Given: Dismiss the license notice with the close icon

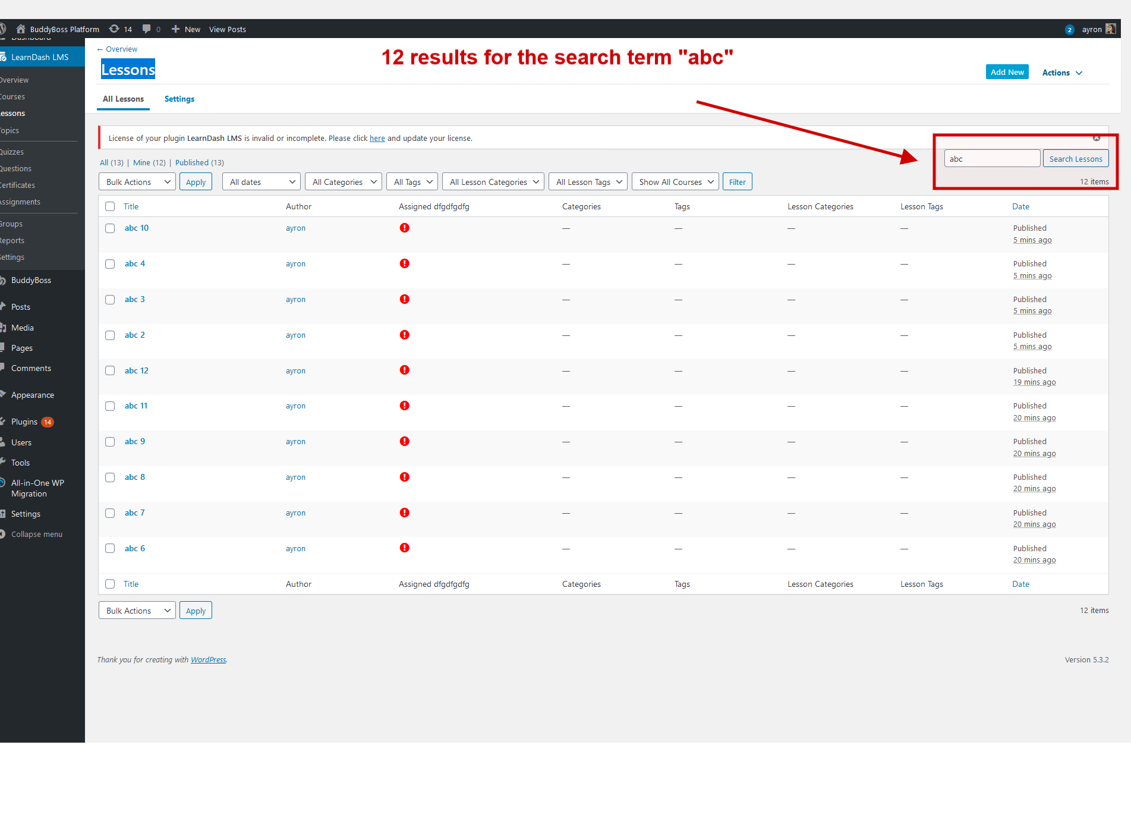Looking at the screenshot, I should pyautogui.click(x=1097, y=138).
